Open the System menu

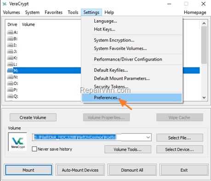tap(32, 12)
